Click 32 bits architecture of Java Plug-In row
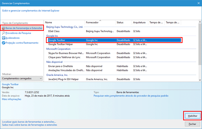Viewport: 202px width, 129px height. 137,79
